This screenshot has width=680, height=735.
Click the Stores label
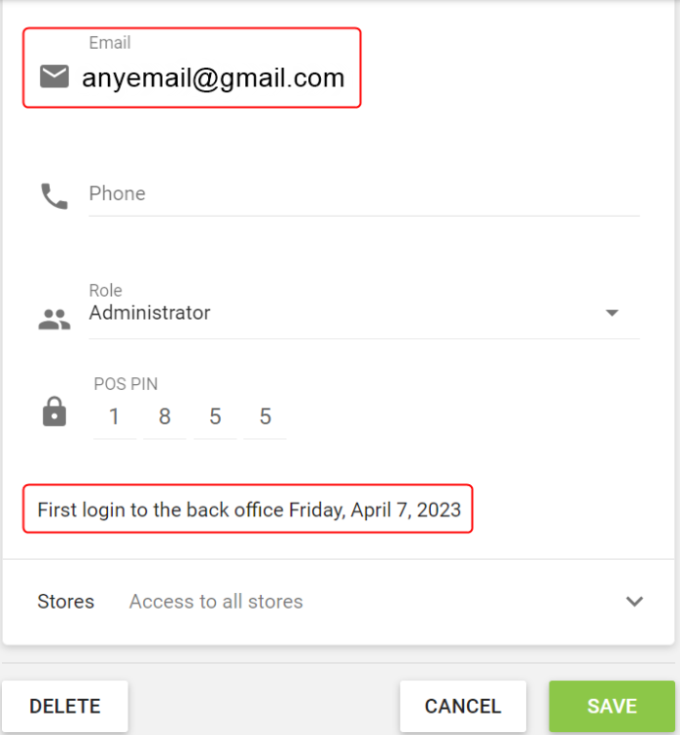[x=66, y=602]
